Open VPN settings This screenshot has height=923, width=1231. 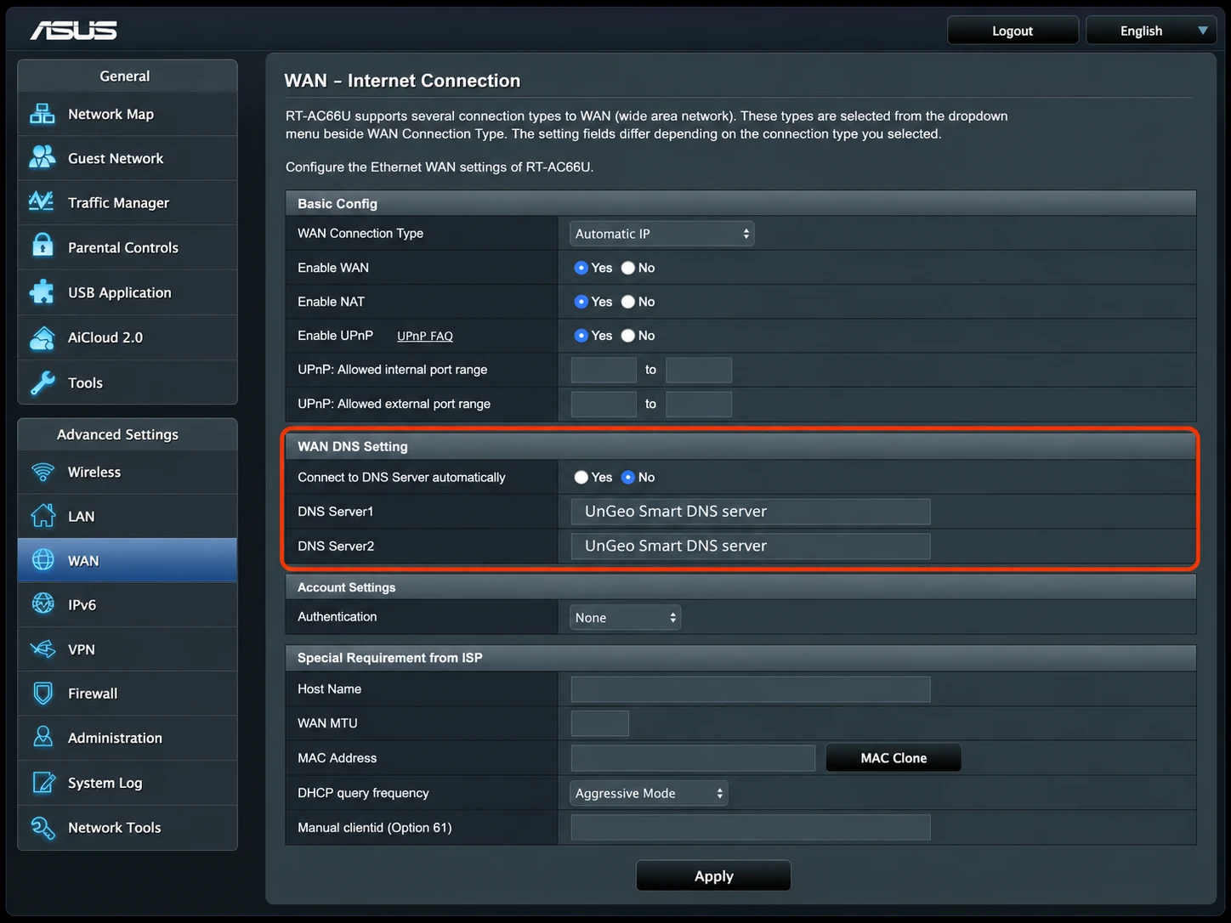tap(128, 649)
